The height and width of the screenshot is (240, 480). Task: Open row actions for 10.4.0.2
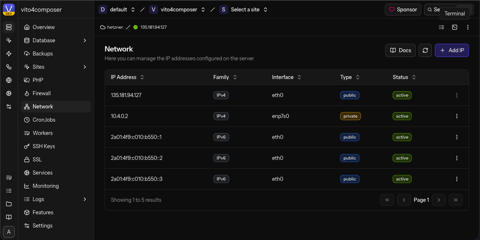coord(457,116)
